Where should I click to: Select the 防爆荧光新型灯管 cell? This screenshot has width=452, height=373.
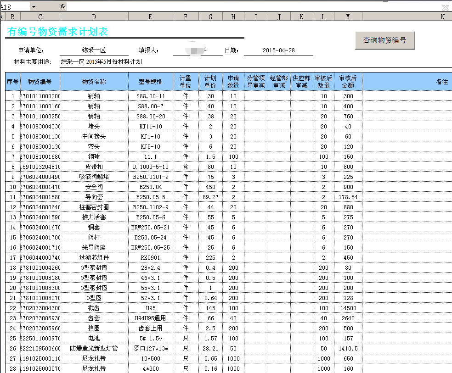pyautogui.click(x=94, y=349)
